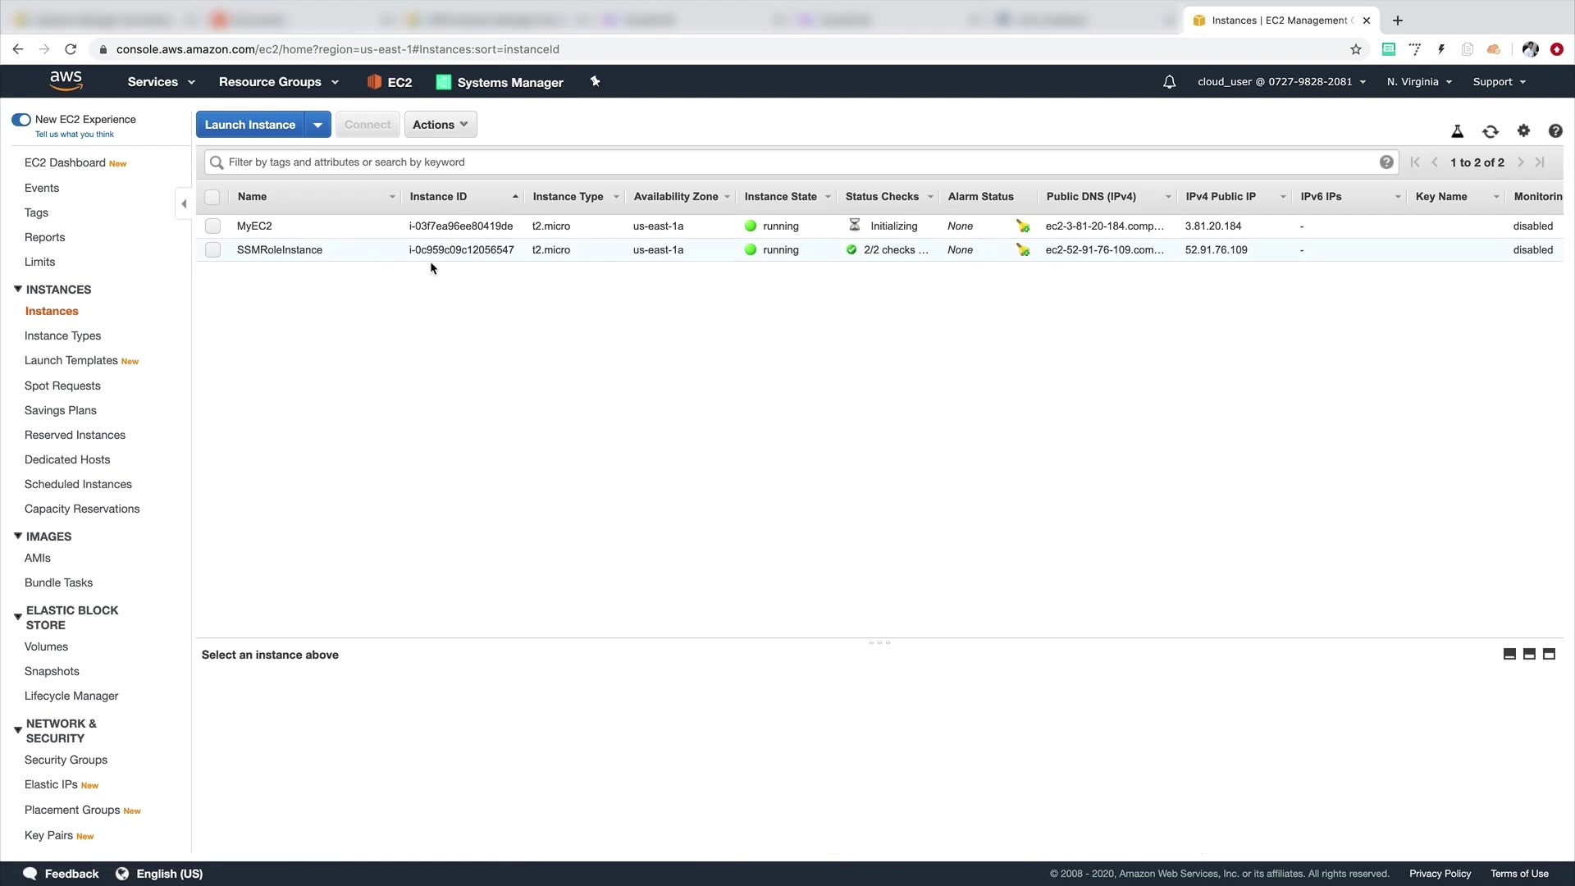
Task: Maximize the bottom details pane
Action: point(1549,654)
